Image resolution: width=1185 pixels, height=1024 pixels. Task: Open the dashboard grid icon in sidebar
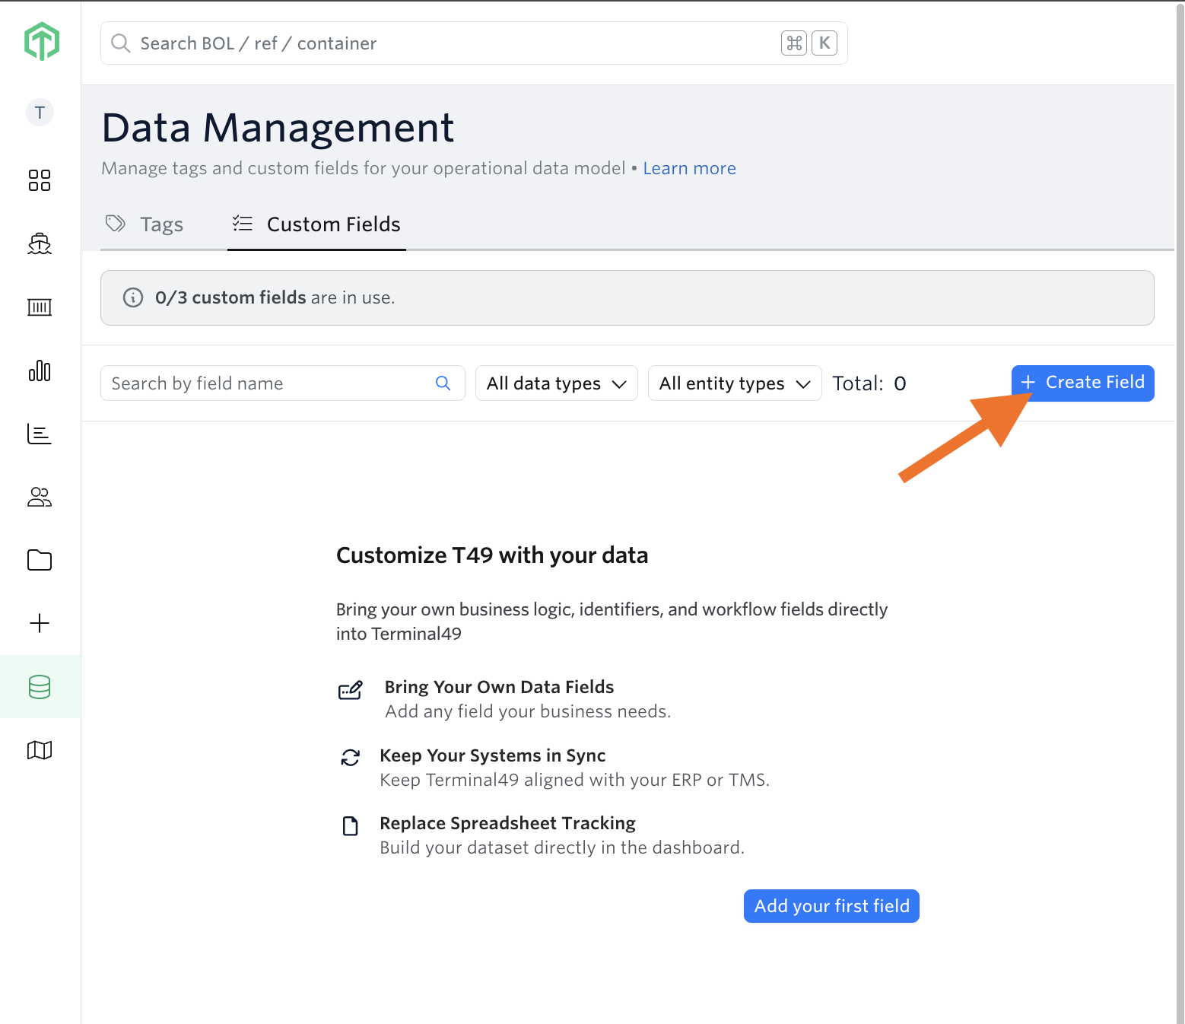pos(40,180)
